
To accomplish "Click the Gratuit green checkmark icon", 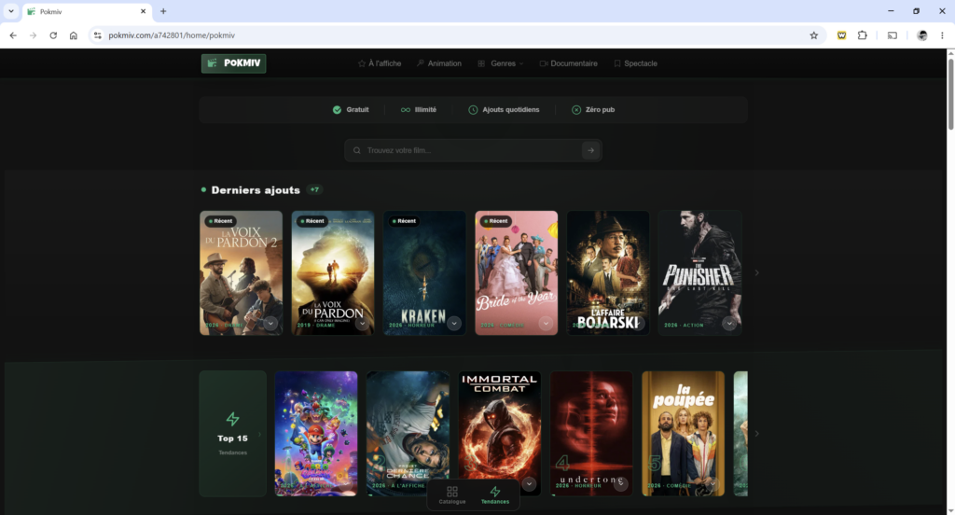I will 337,110.
